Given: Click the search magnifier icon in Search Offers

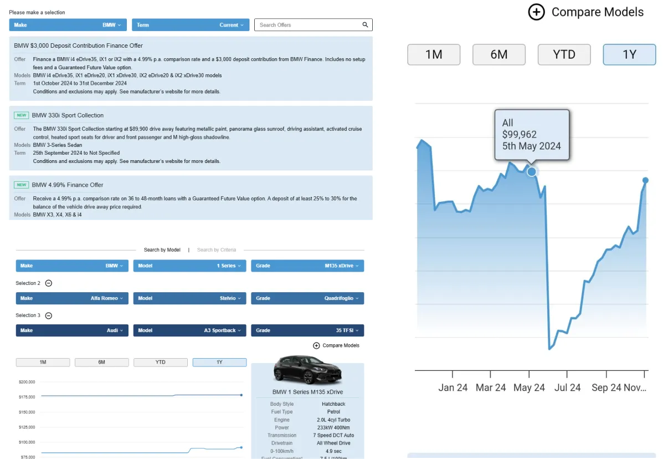Looking at the screenshot, I should pos(365,25).
